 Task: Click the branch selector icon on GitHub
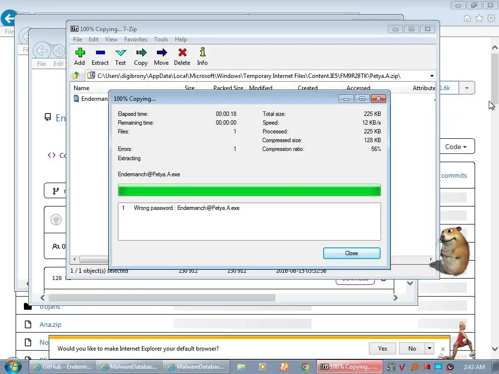56,191
